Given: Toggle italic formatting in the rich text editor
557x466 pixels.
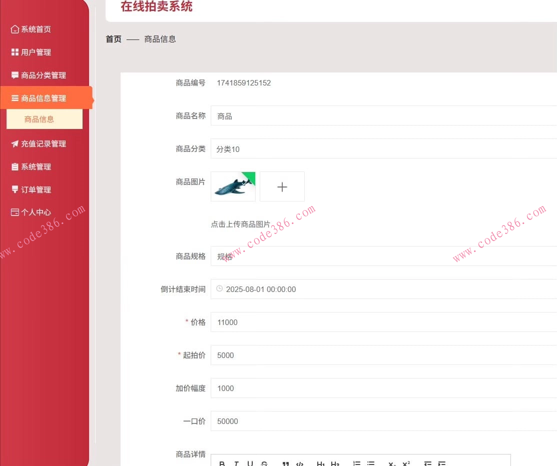Looking at the screenshot, I should (x=236, y=463).
